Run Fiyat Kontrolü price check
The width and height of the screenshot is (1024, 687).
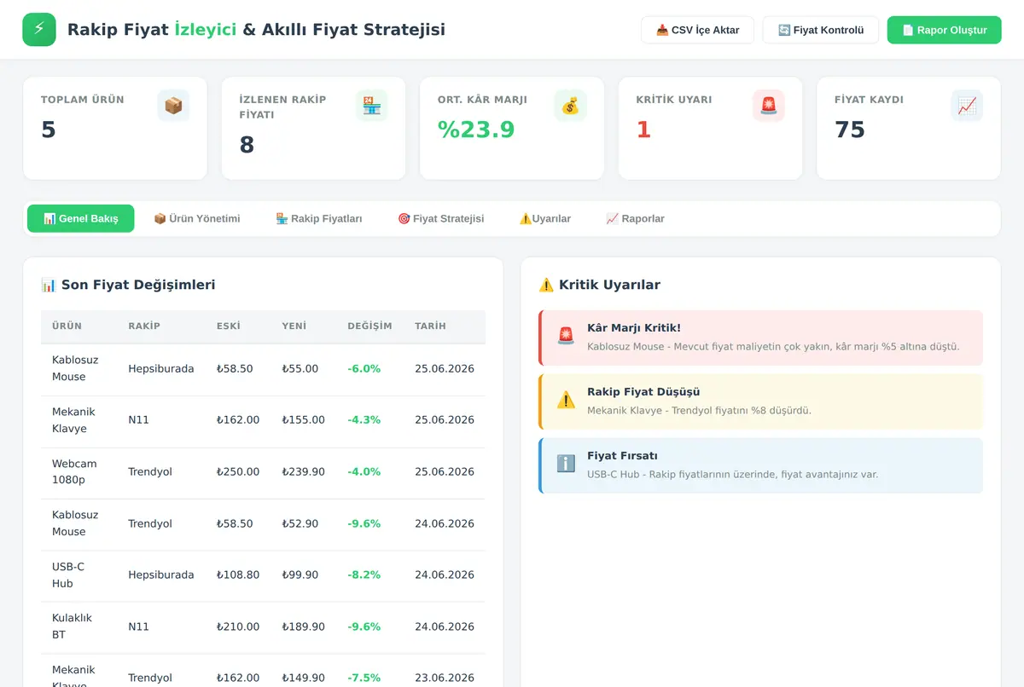(x=820, y=30)
